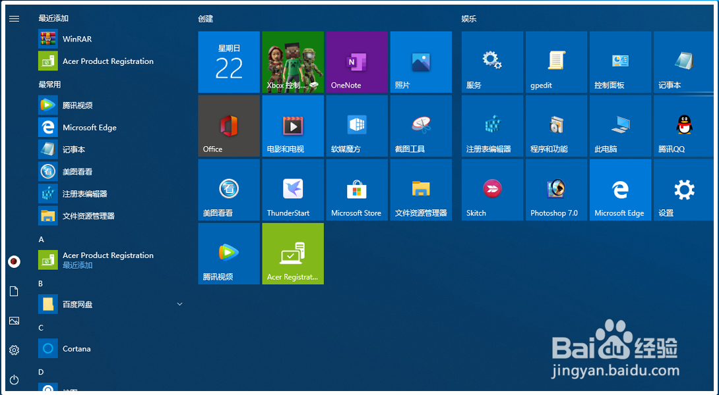Open Settings gear in the Start sidebar
Image resolution: width=719 pixels, height=395 pixels.
point(15,350)
